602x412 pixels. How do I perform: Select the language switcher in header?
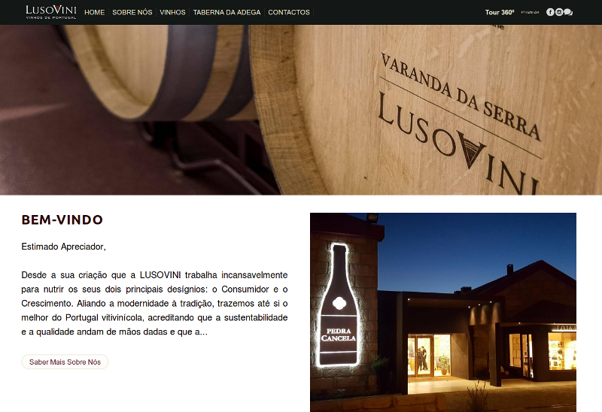[x=530, y=12]
